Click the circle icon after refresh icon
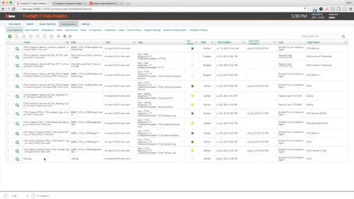This screenshot has height=199, width=354. point(70,36)
